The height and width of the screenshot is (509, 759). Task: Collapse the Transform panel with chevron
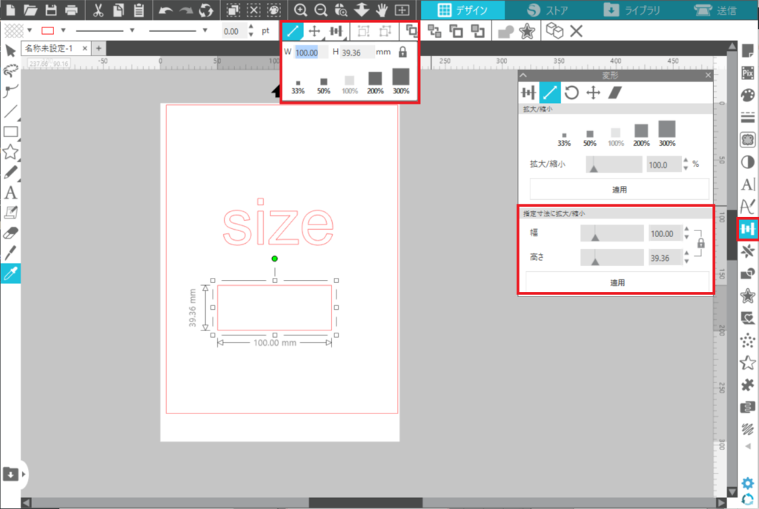[x=523, y=75]
